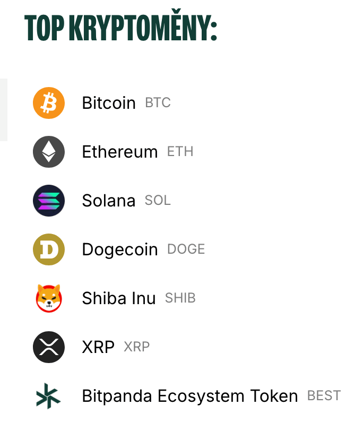The height and width of the screenshot is (431, 363).
Task: Select the Solana name text
Action: coord(109,201)
